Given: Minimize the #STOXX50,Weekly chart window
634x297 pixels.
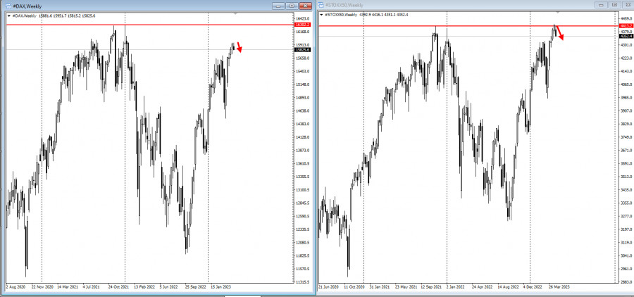Looking at the screenshot, I should click(601, 4).
